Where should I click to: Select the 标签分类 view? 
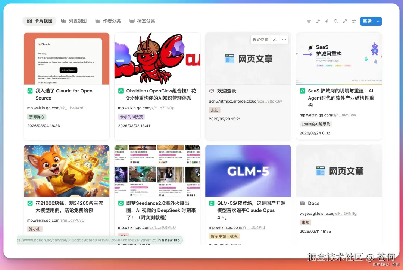(142, 21)
